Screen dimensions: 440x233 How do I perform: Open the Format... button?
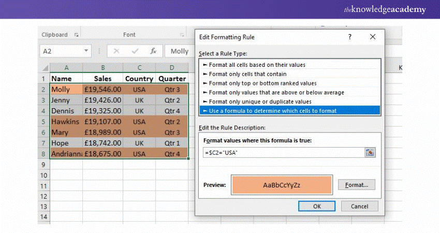coord(356,185)
